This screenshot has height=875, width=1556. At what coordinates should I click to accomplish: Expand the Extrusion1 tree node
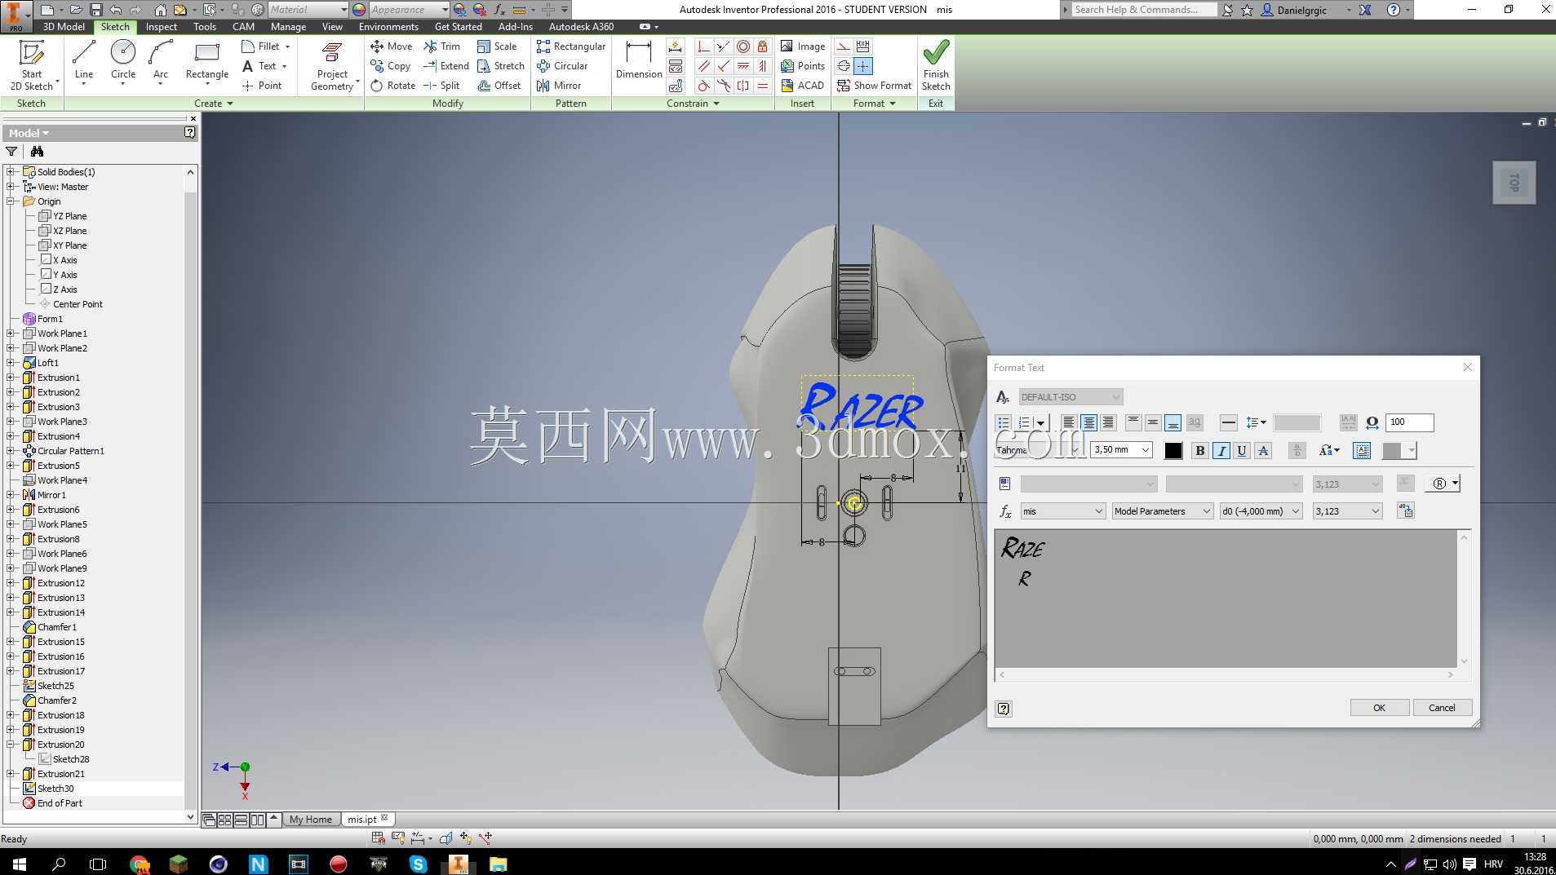[11, 378]
